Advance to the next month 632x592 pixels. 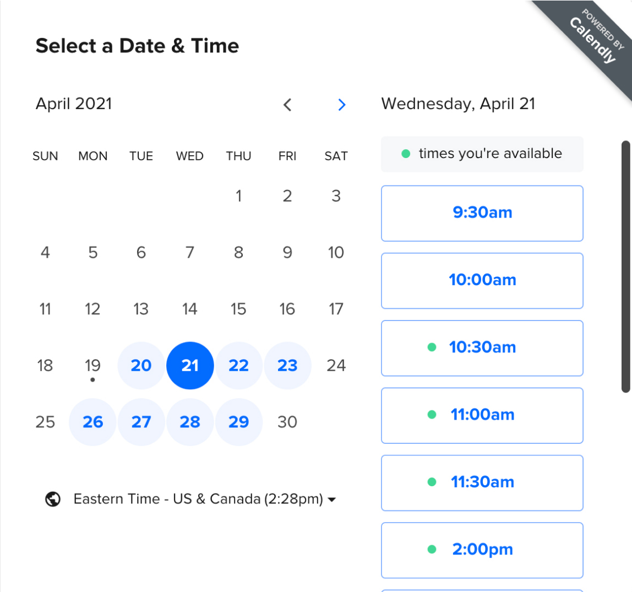coord(342,105)
